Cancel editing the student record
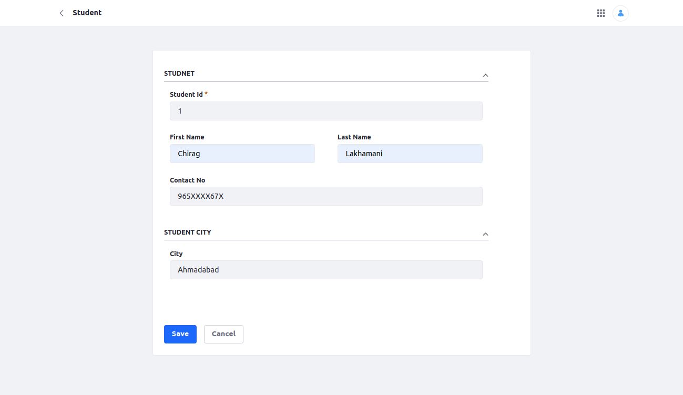 coord(223,334)
